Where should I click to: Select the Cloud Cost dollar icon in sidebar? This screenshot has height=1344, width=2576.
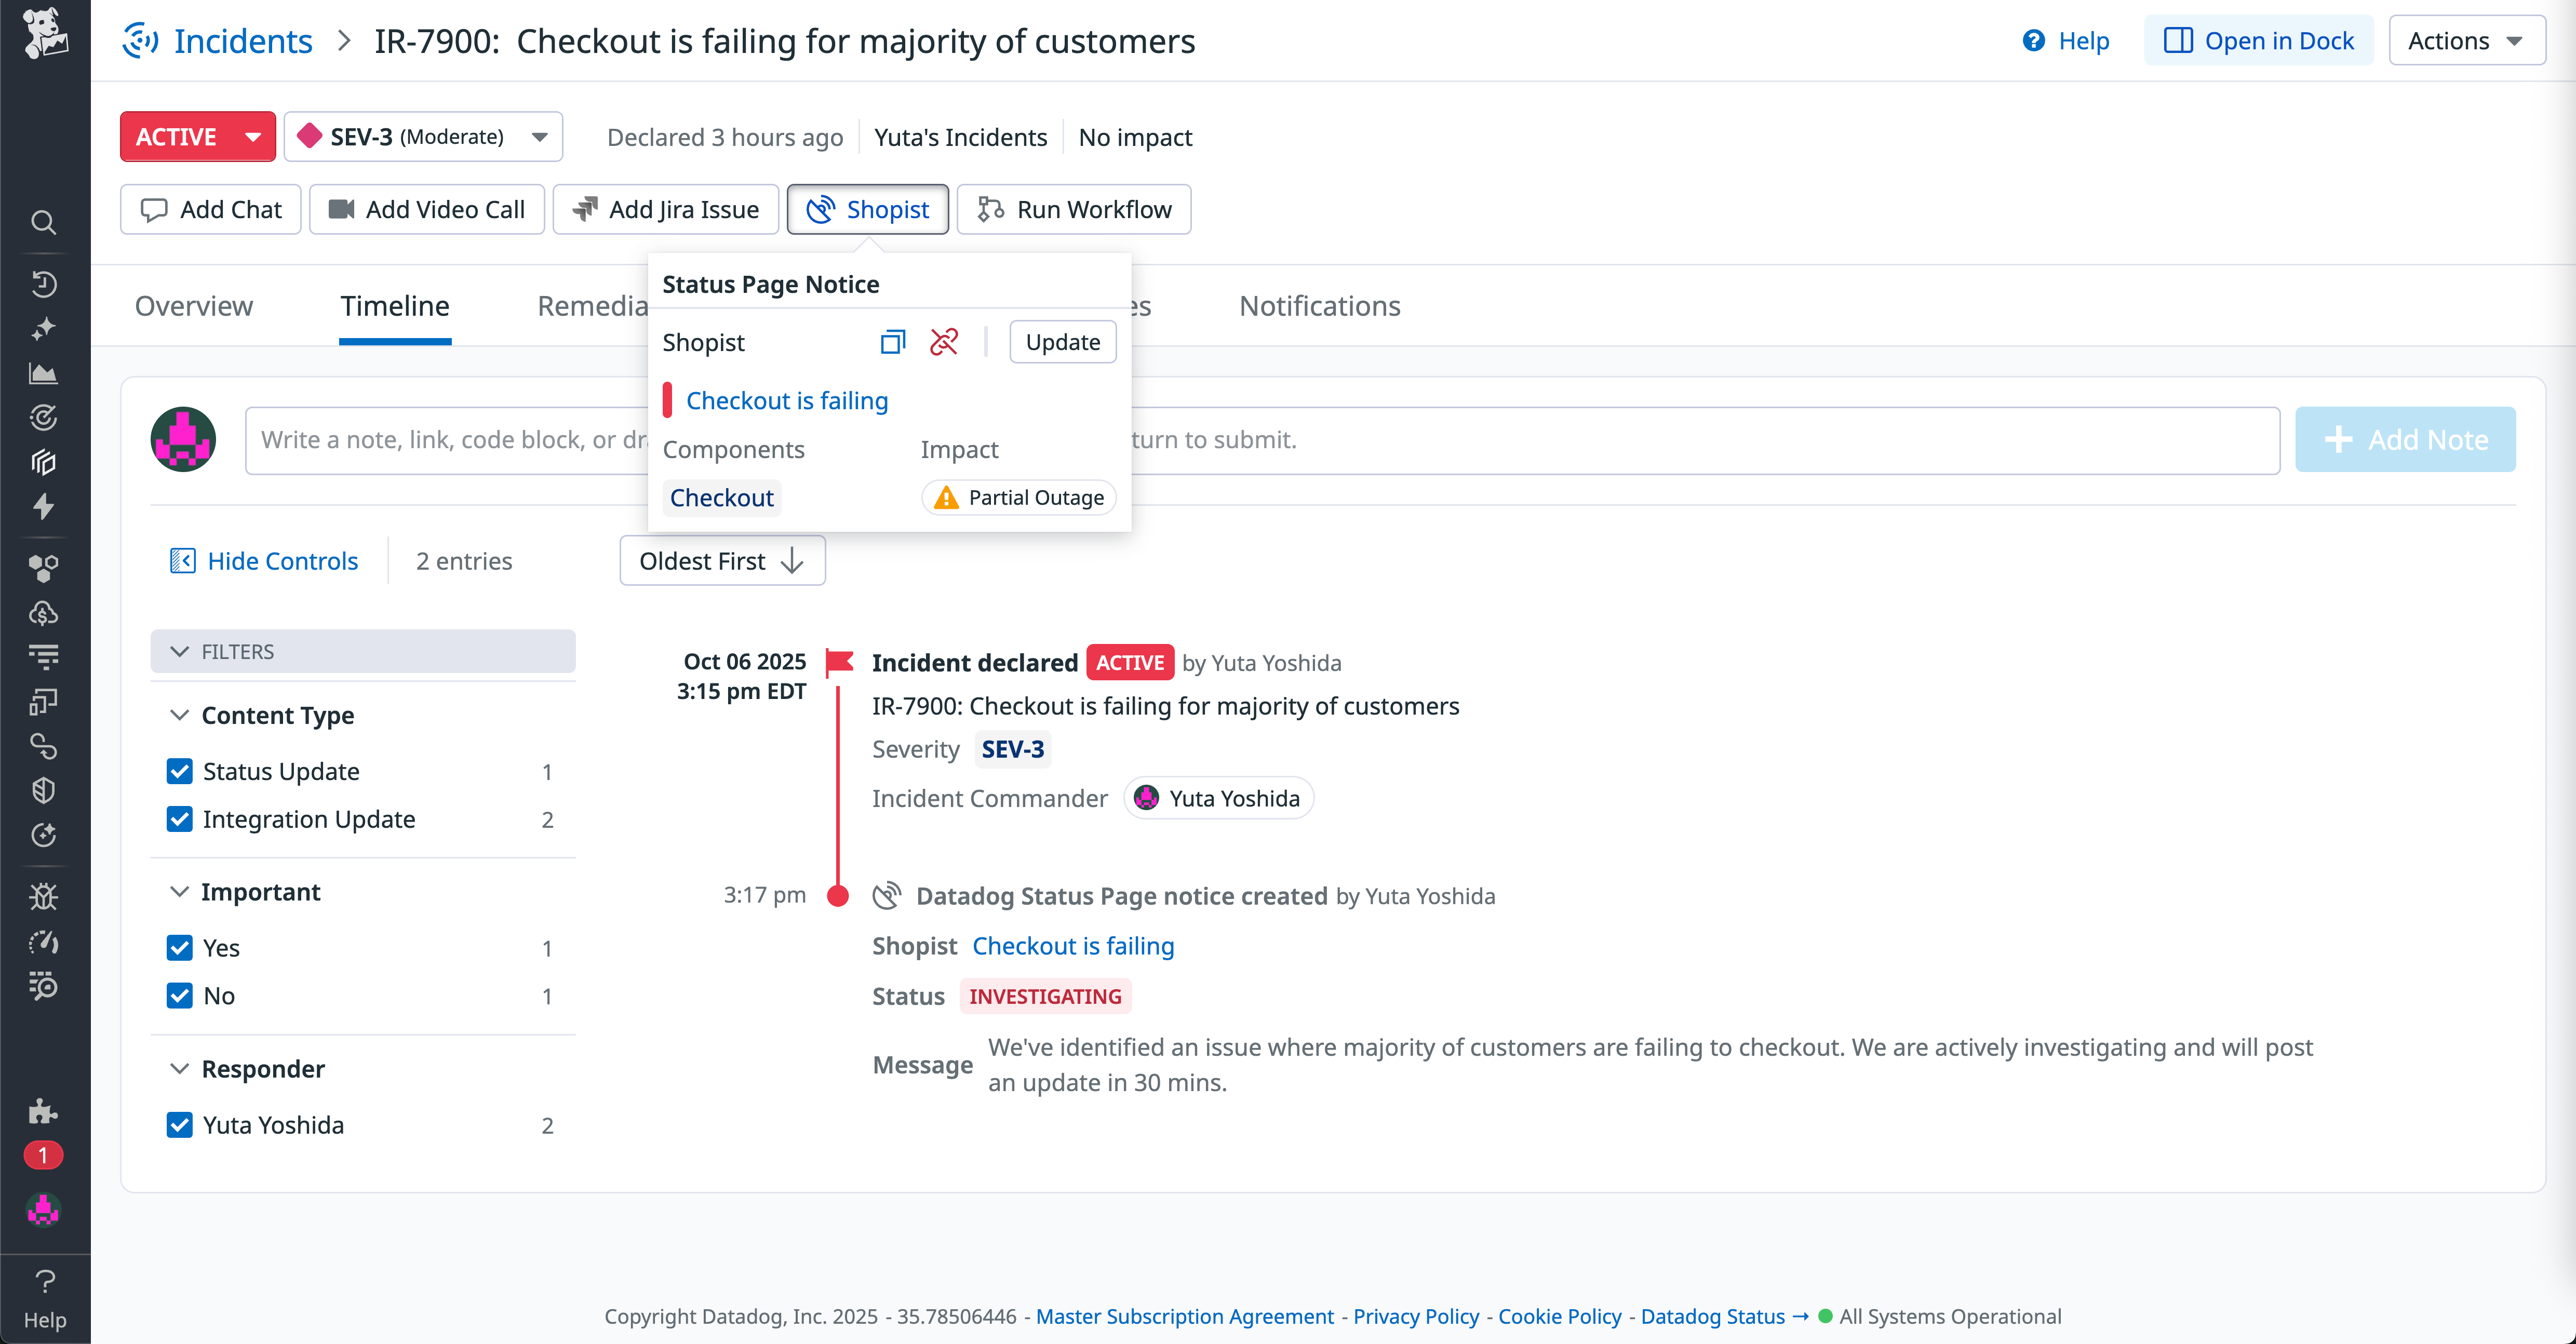(43, 613)
